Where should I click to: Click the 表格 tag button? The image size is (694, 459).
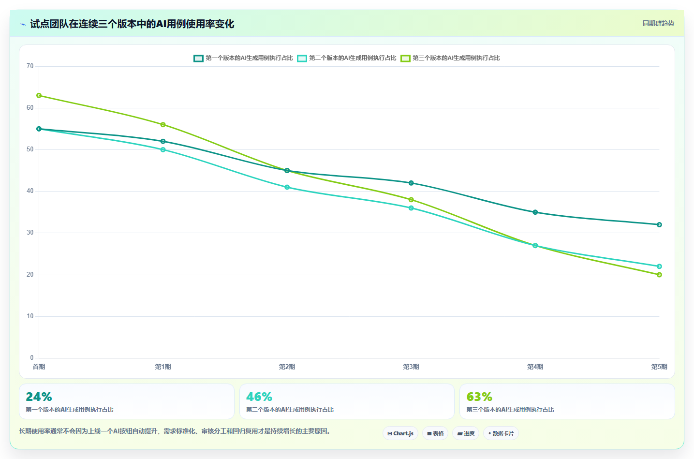pos(435,433)
